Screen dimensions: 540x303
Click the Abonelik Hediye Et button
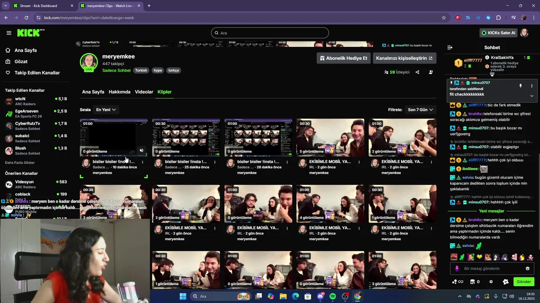tap(343, 58)
